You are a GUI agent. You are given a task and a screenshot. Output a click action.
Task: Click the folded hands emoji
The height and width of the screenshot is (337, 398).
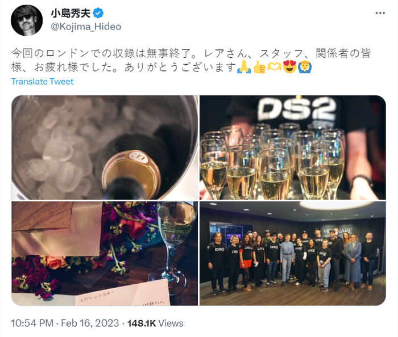tap(244, 67)
